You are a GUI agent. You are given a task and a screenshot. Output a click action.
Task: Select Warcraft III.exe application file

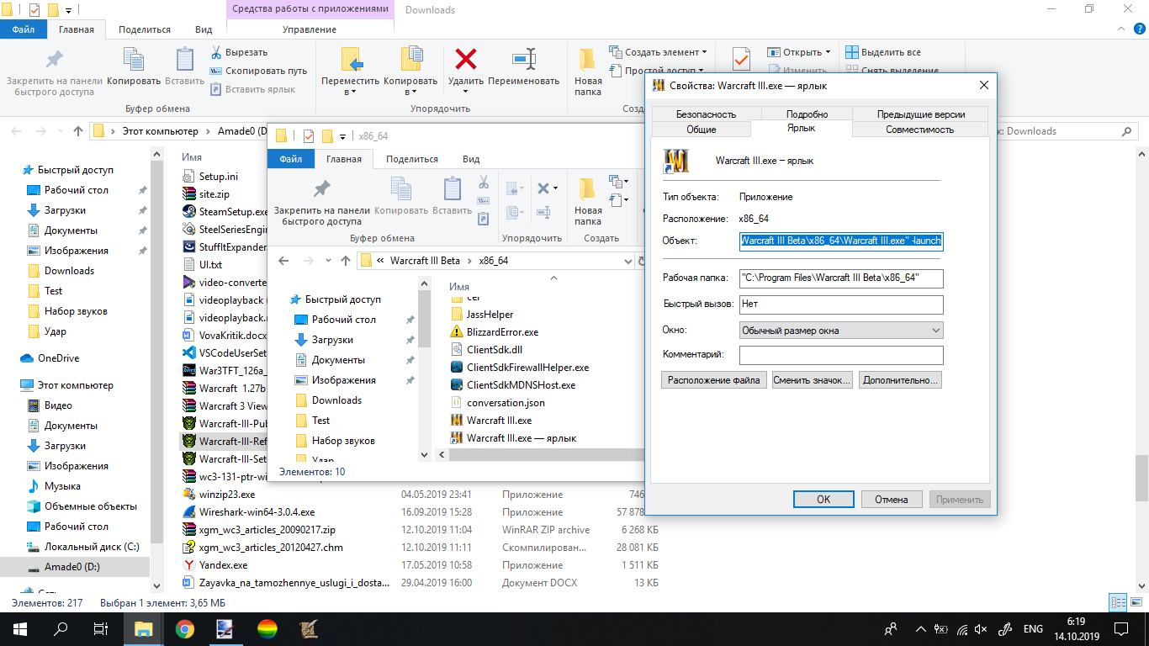(499, 421)
